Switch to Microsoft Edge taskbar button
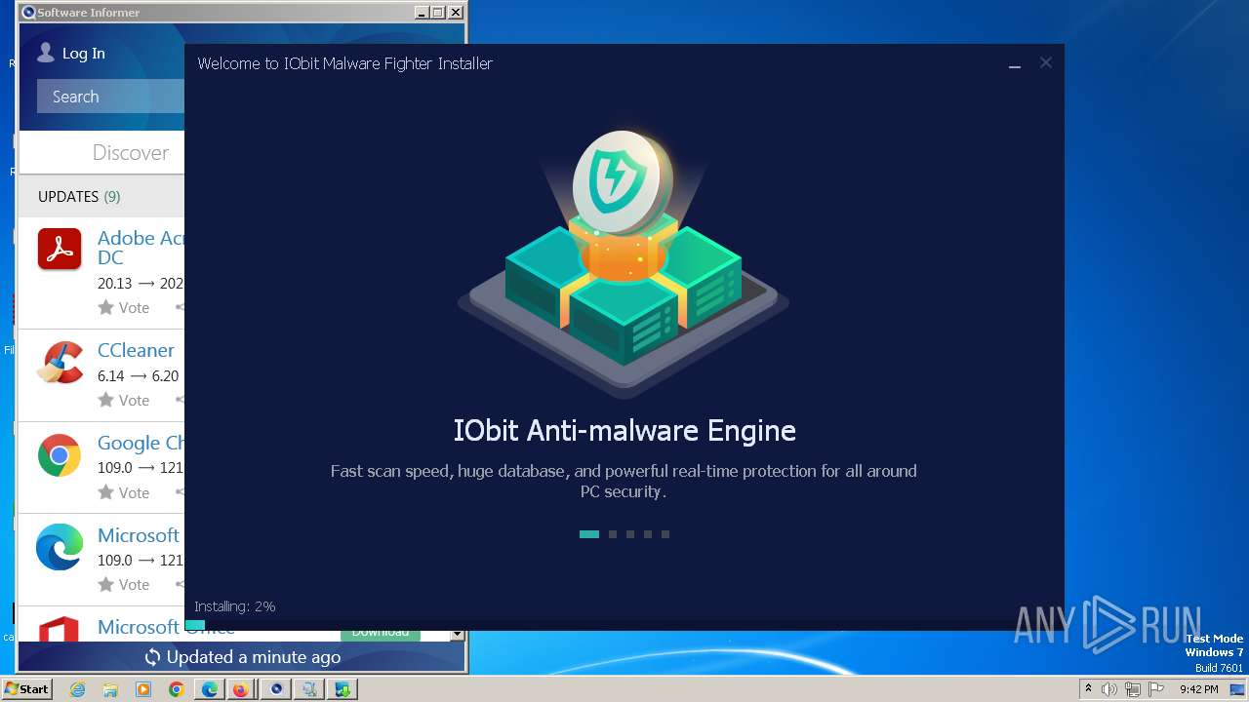Image resolution: width=1249 pixels, height=702 pixels. click(x=210, y=689)
